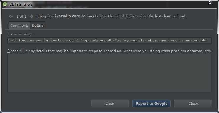Screen dimensions: 219x113
Task: Select the error message text field
Action: pyautogui.click(x=109, y=40)
